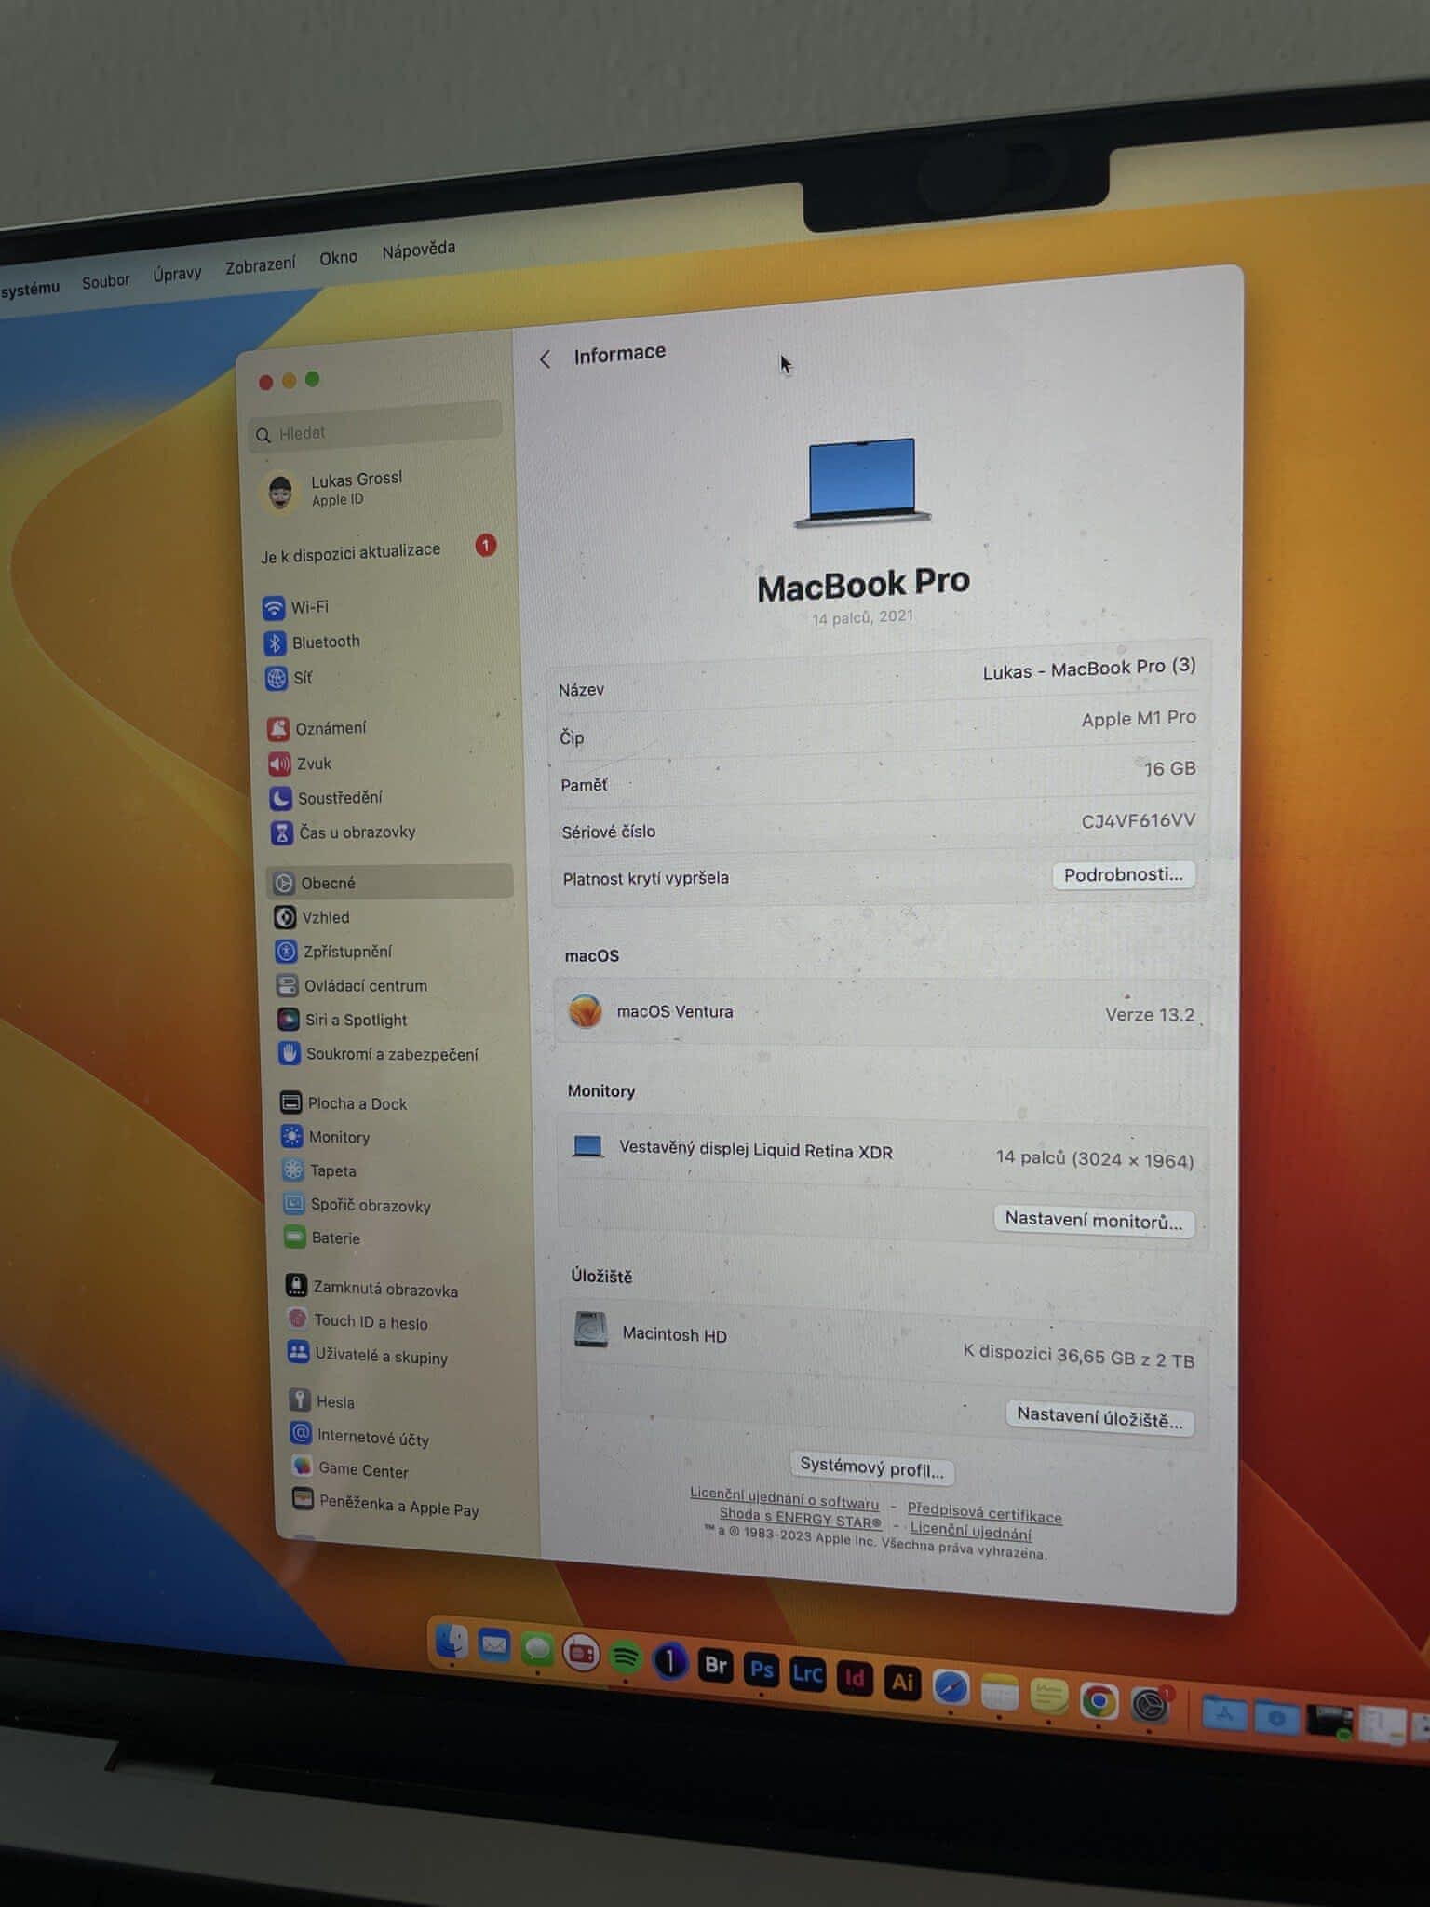Click the Apple M1 Pro chip value
This screenshot has width=1430, height=1907.
point(1138,718)
